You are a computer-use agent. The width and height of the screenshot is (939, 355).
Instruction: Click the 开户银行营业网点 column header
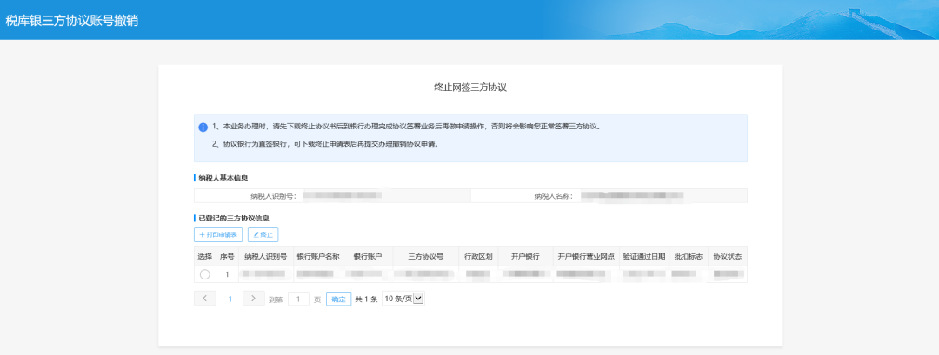coord(586,256)
